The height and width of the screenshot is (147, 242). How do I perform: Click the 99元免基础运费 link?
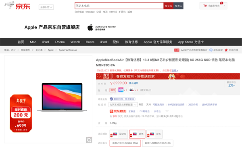(176, 104)
